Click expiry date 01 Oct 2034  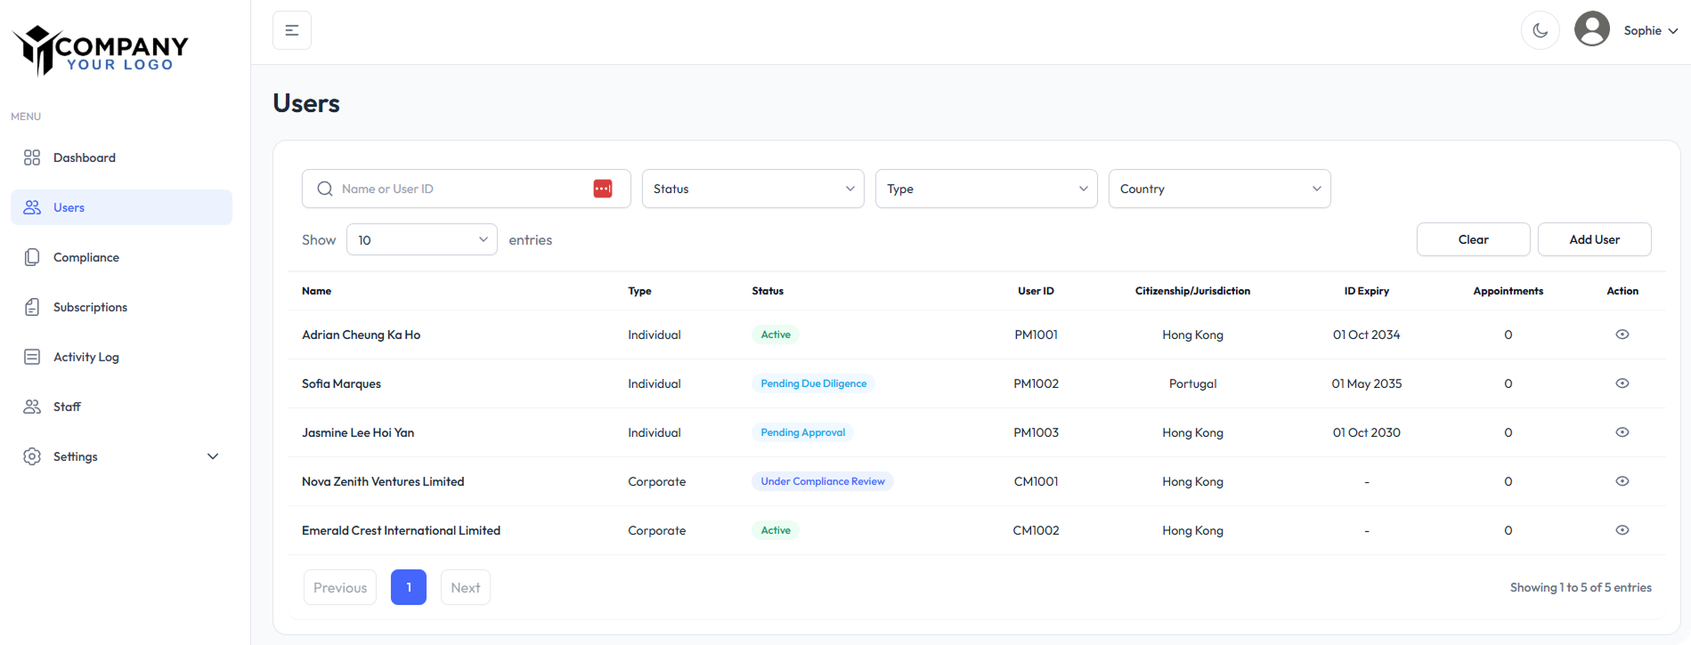click(x=1367, y=335)
